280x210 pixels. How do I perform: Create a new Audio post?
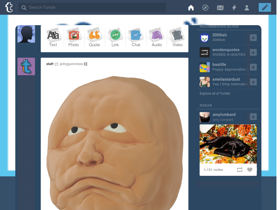click(157, 37)
